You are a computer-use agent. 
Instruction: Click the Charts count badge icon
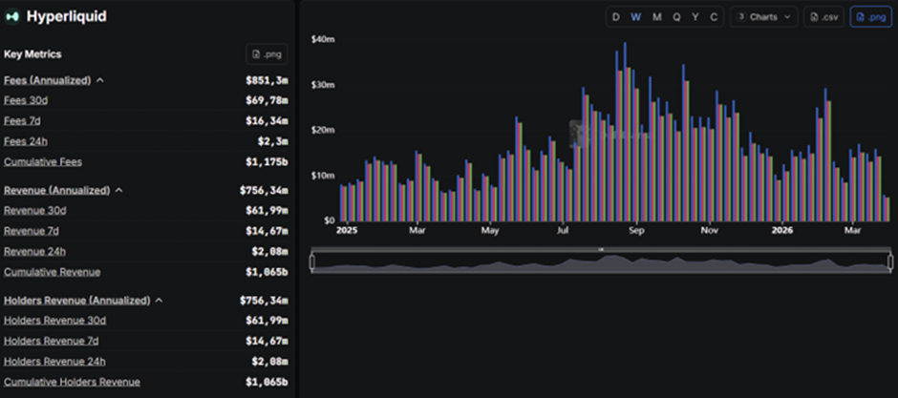(x=741, y=17)
